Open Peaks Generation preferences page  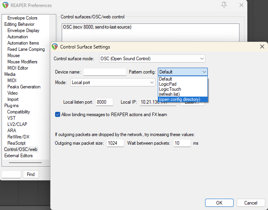coord(24,87)
